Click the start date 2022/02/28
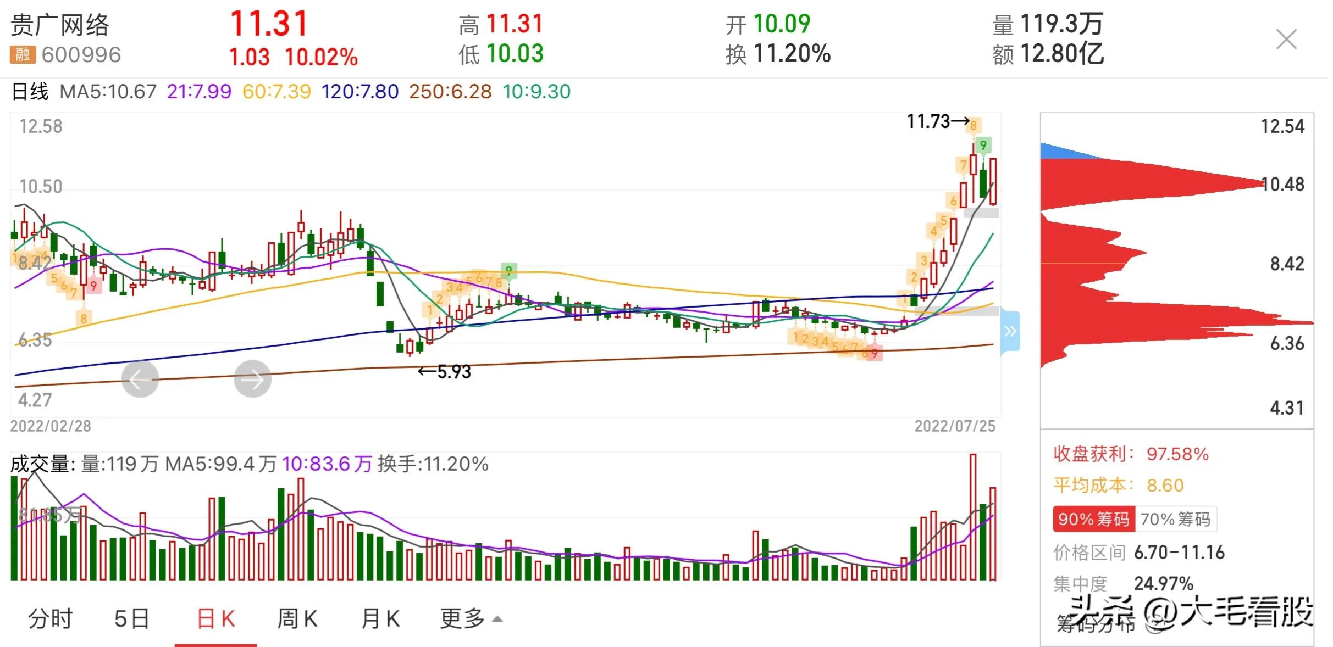The height and width of the screenshot is (647, 1333). coord(51,426)
